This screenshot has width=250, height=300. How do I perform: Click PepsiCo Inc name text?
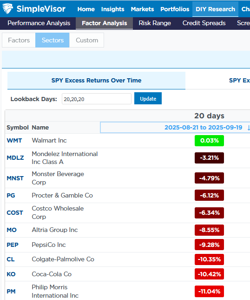49,245
